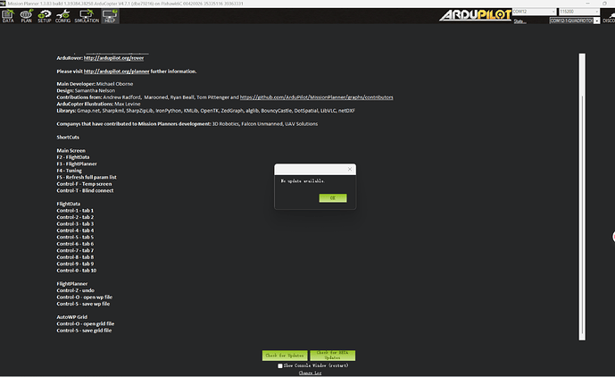
Task: Click 'Control-F - Temp screen' line
Action: (x=84, y=184)
